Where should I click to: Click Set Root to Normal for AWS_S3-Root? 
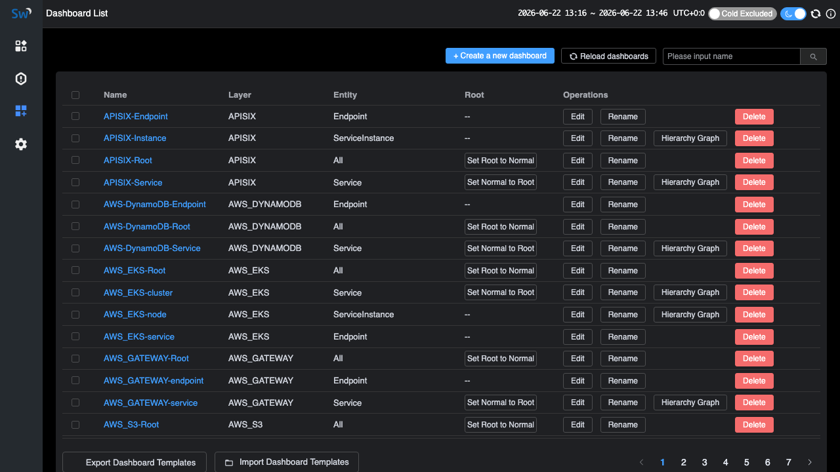pos(501,425)
